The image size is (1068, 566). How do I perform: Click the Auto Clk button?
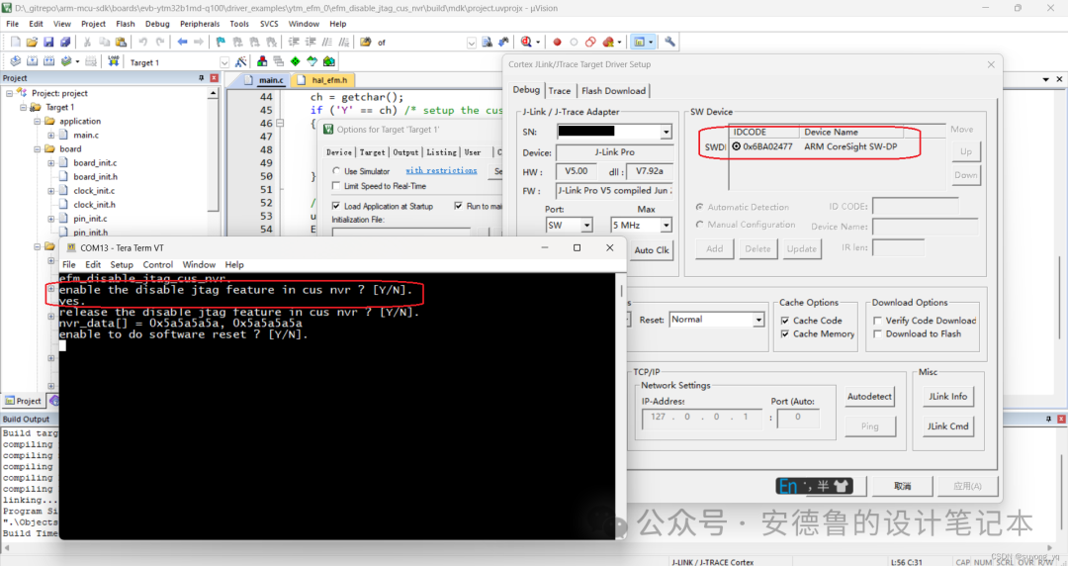point(651,250)
